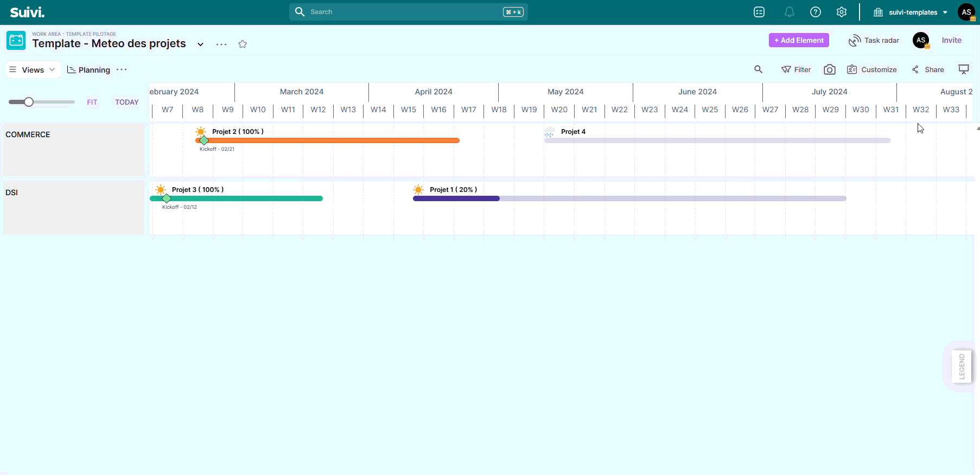Viewport: 980px width, 475px height.
Task: Click the timeline zoom slider handle
Action: [29, 102]
